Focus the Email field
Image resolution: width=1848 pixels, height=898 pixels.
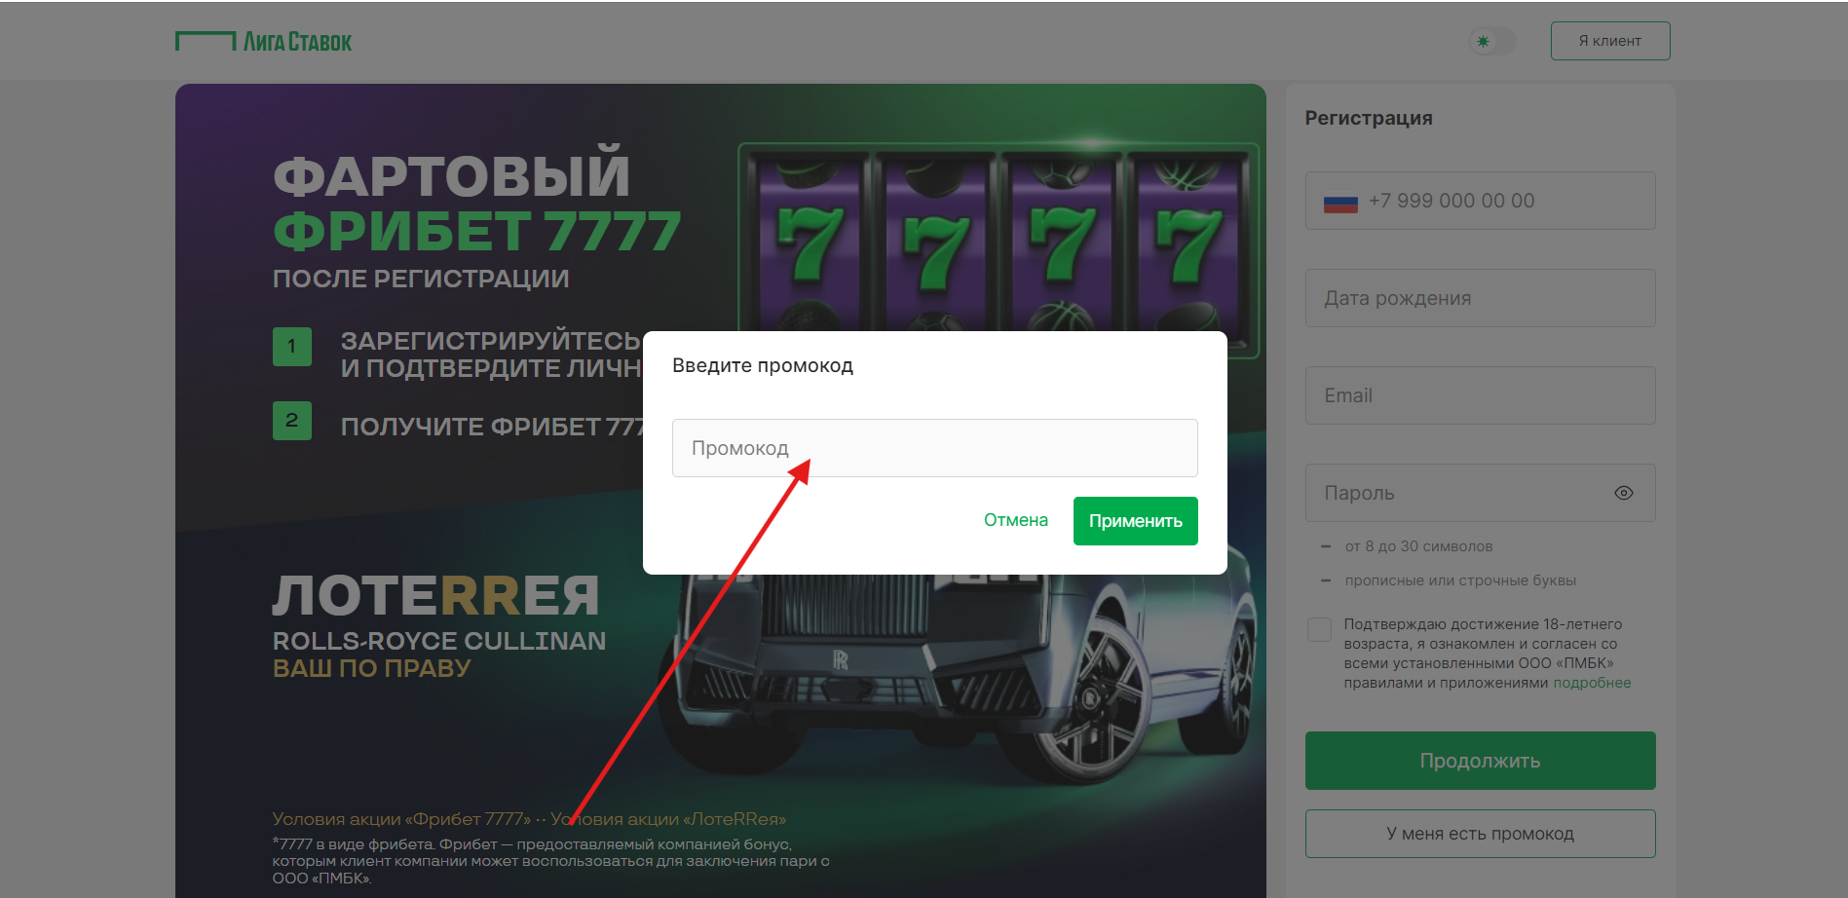[x=1481, y=395]
